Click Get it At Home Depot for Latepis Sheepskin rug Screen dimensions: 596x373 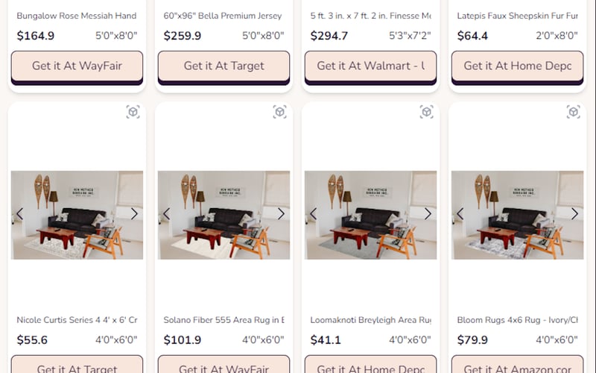pyautogui.click(x=517, y=66)
